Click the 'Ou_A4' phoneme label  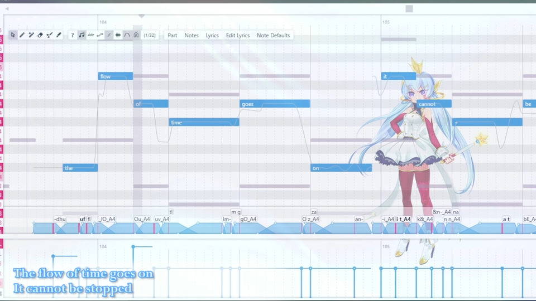point(142,219)
